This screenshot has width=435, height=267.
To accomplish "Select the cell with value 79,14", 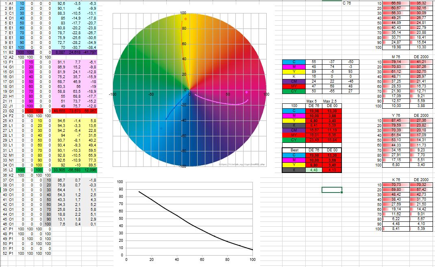I will pyautogui.click(x=396, y=62).
